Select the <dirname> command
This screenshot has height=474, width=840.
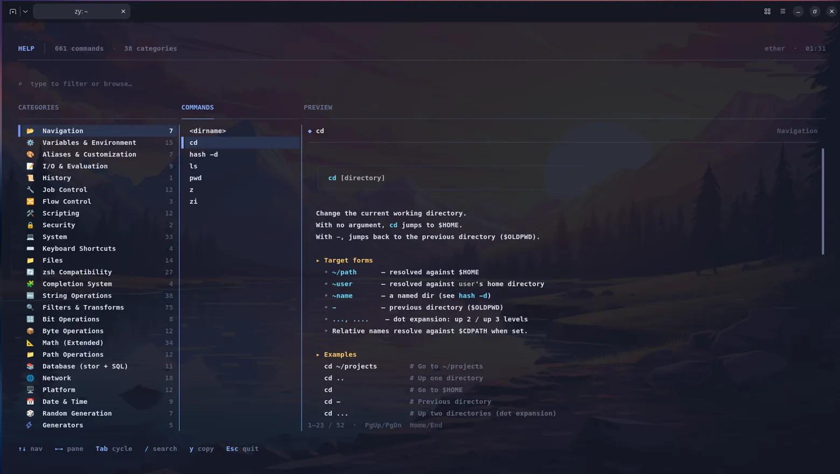240,131
